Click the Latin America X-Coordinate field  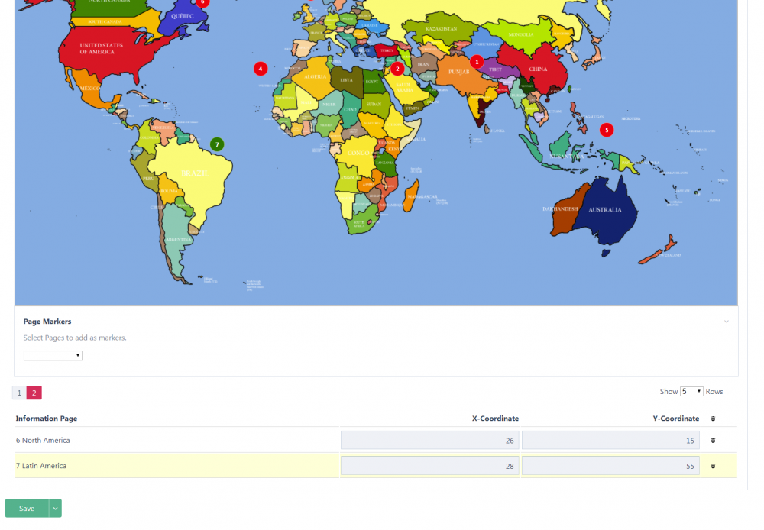(x=430, y=466)
